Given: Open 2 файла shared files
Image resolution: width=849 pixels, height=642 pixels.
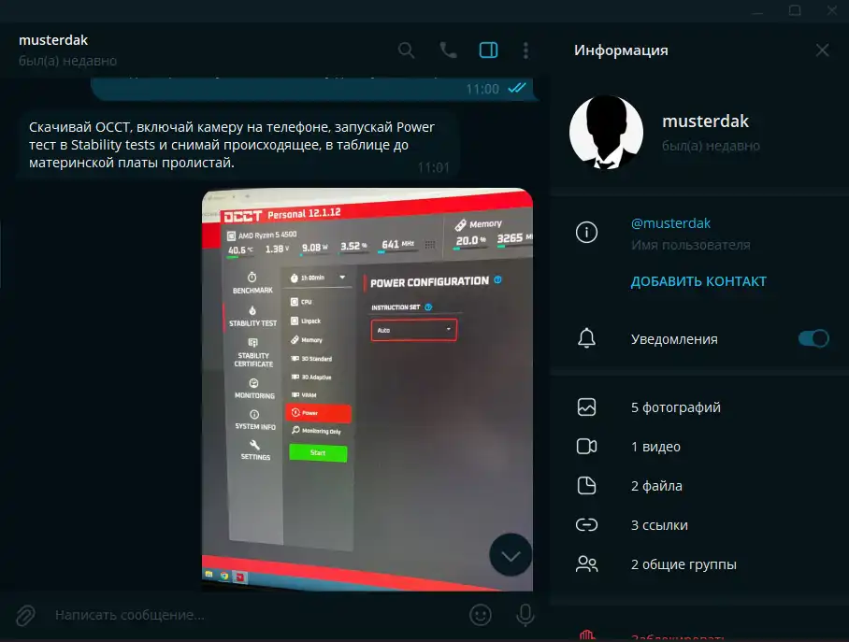Looking at the screenshot, I should (656, 486).
